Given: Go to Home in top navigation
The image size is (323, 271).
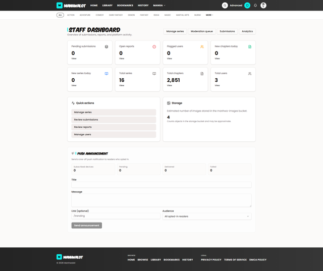Looking at the screenshot, I should click(94, 6).
